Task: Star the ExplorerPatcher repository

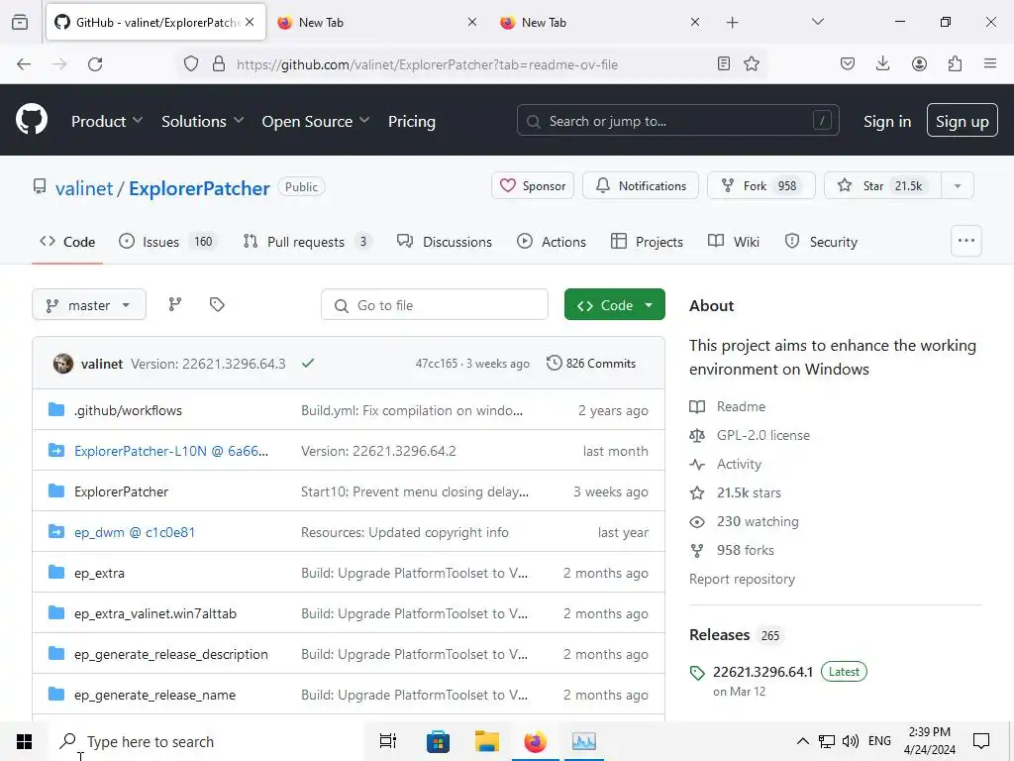Action: (x=882, y=185)
